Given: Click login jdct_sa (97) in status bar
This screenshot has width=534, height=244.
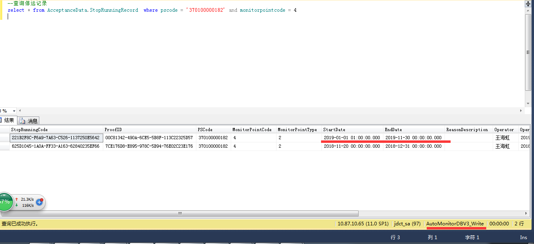Looking at the screenshot, I should coord(407,223).
